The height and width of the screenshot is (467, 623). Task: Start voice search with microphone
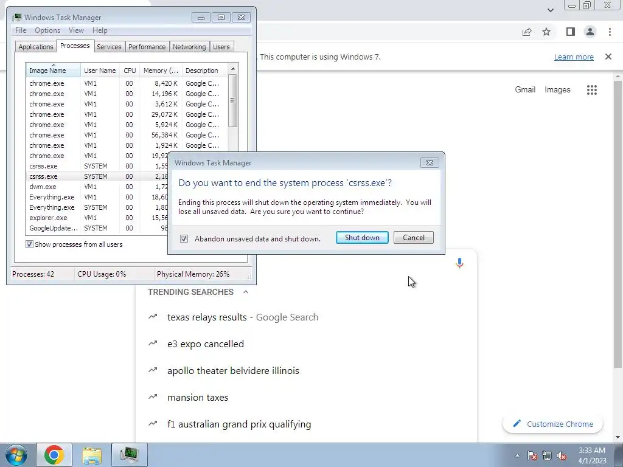[460, 263]
